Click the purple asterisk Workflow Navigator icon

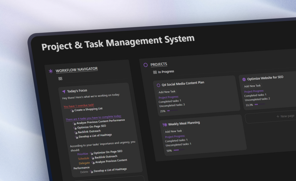[x=51, y=71]
